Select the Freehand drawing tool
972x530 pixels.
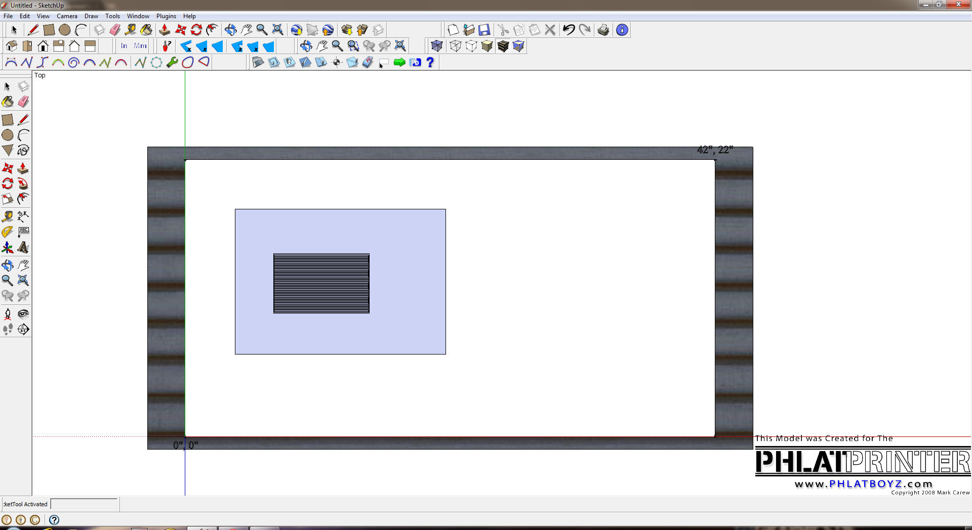tap(23, 150)
